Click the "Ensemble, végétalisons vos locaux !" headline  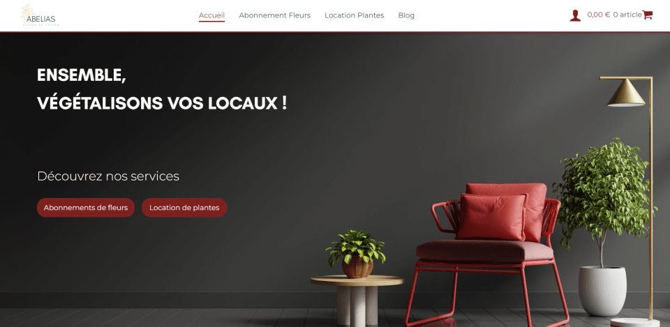tap(162, 89)
